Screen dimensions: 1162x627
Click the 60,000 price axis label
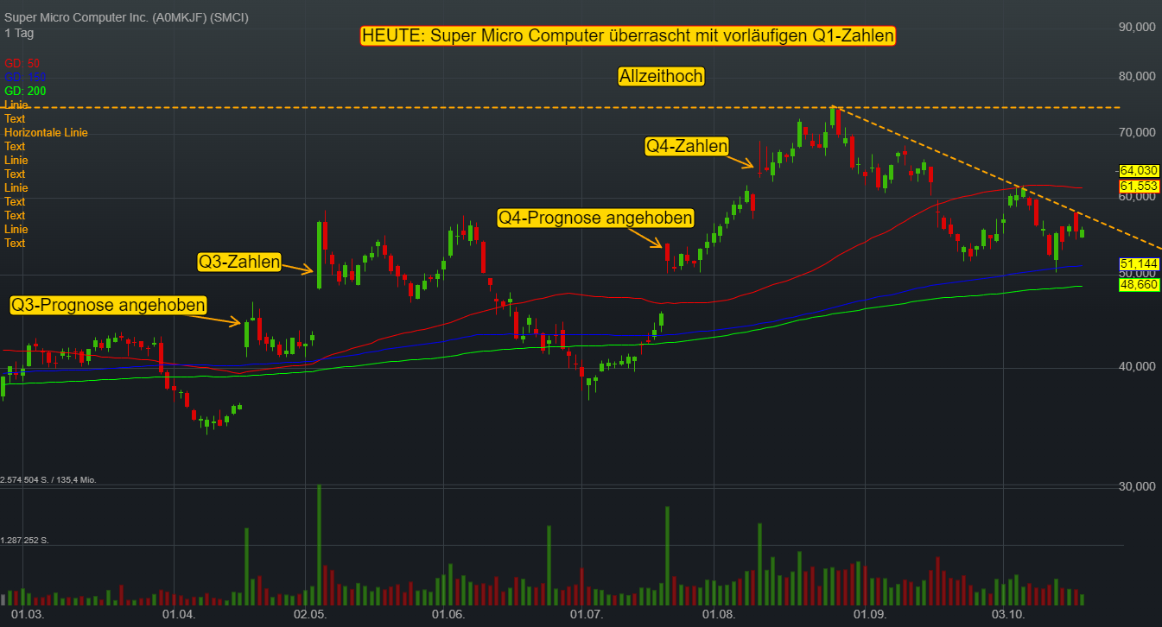click(1137, 197)
